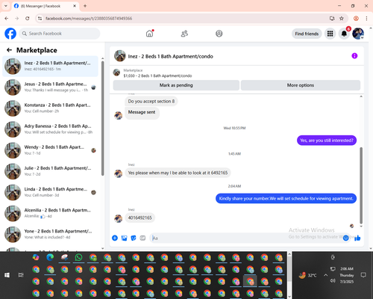
Task: Open the Alcenilla conversation
Action: (x=50, y=213)
